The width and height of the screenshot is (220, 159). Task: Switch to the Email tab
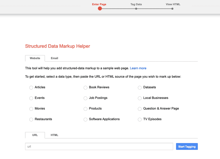[x=54, y=58]
